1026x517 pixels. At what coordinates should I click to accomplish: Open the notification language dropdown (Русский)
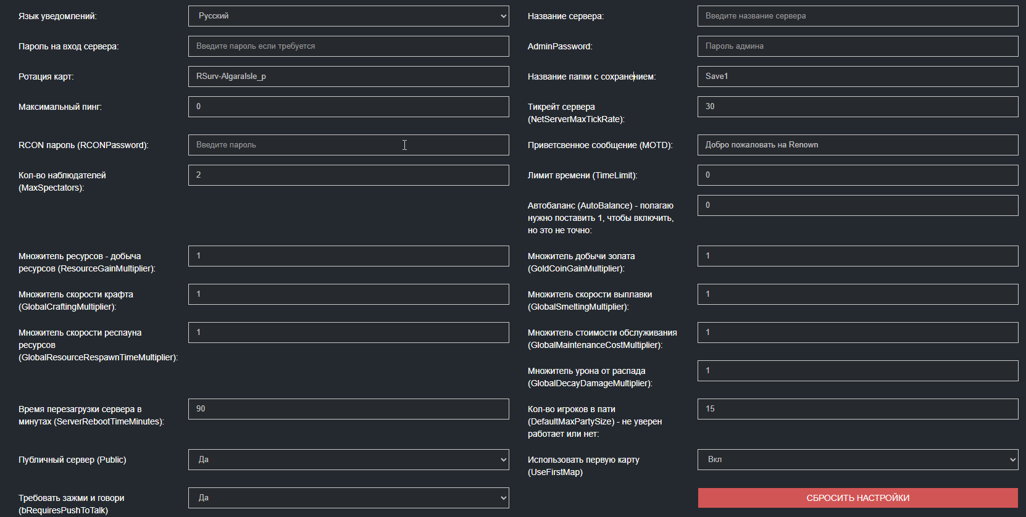348,16
